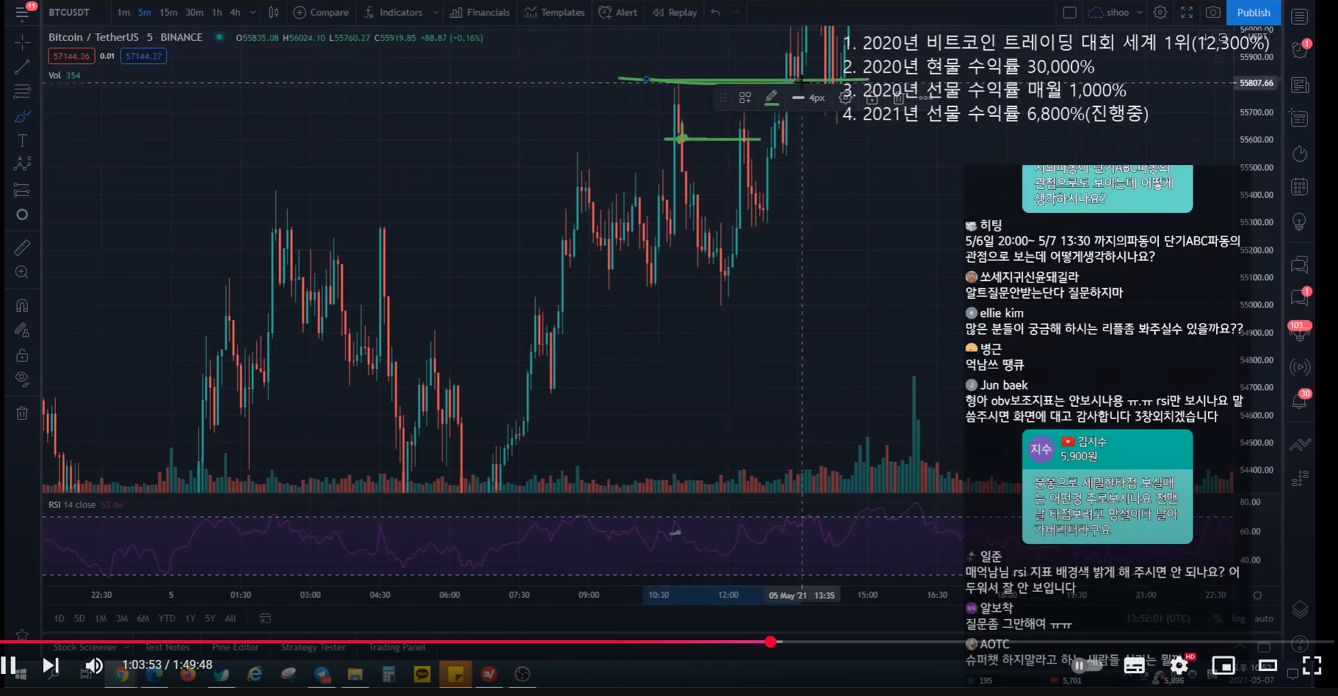
Task: Toggle stay in drawing mode
Action: pyautogui.click(x=22, y=330)
